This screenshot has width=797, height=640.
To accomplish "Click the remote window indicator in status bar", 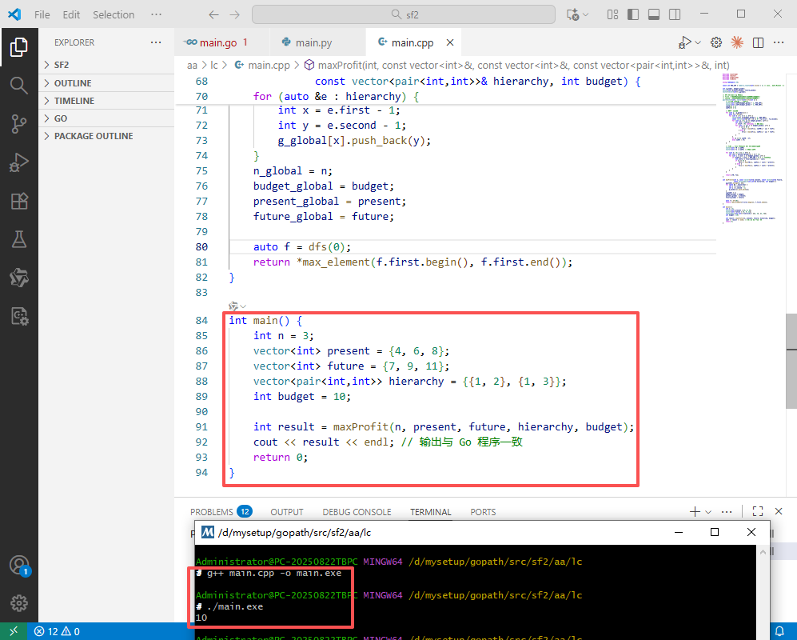I will 14,631.
